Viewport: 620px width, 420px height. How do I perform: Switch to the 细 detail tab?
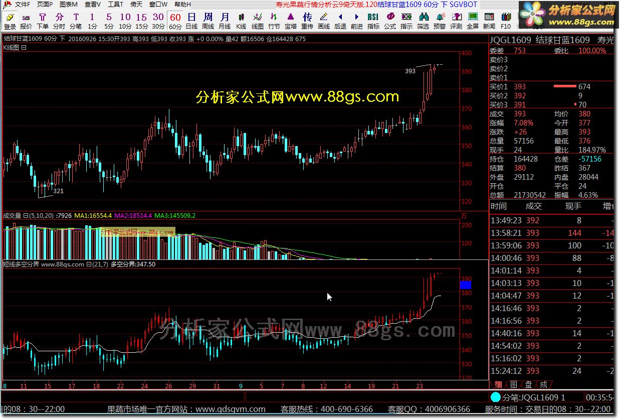tap(498, 384)
